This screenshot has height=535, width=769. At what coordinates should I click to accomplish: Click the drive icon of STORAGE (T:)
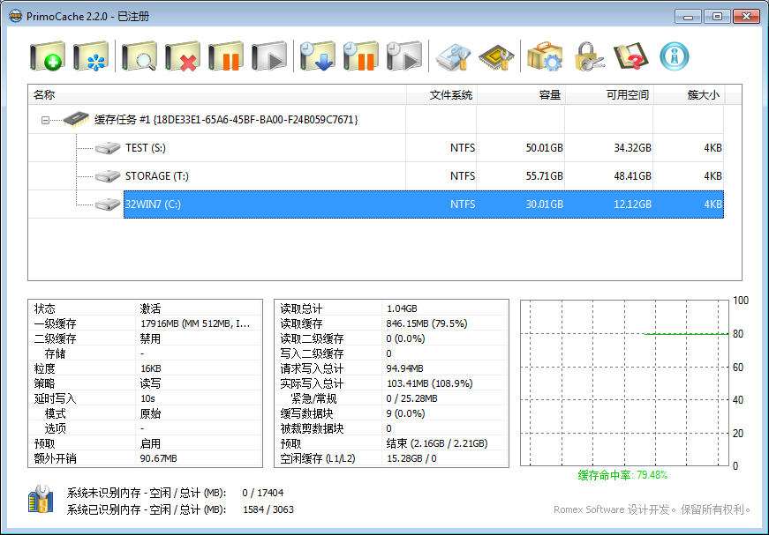click(x=108, y=175)
